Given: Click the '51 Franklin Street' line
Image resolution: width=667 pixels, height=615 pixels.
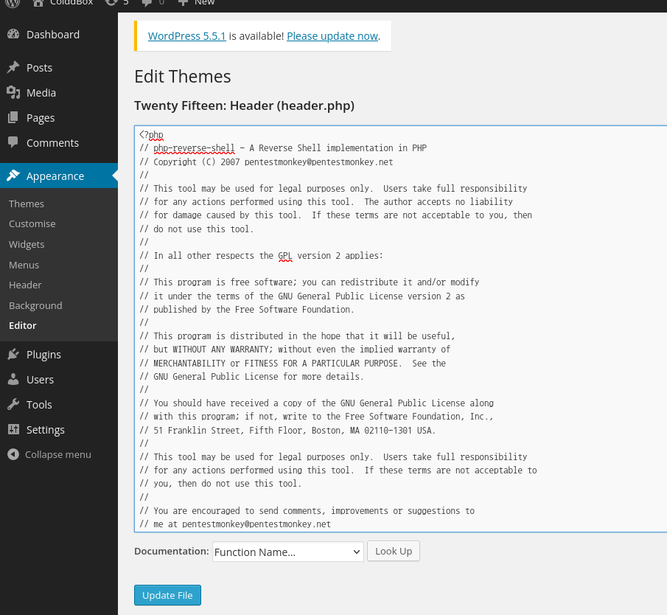Looking at the screenshot, I should 287,431.
